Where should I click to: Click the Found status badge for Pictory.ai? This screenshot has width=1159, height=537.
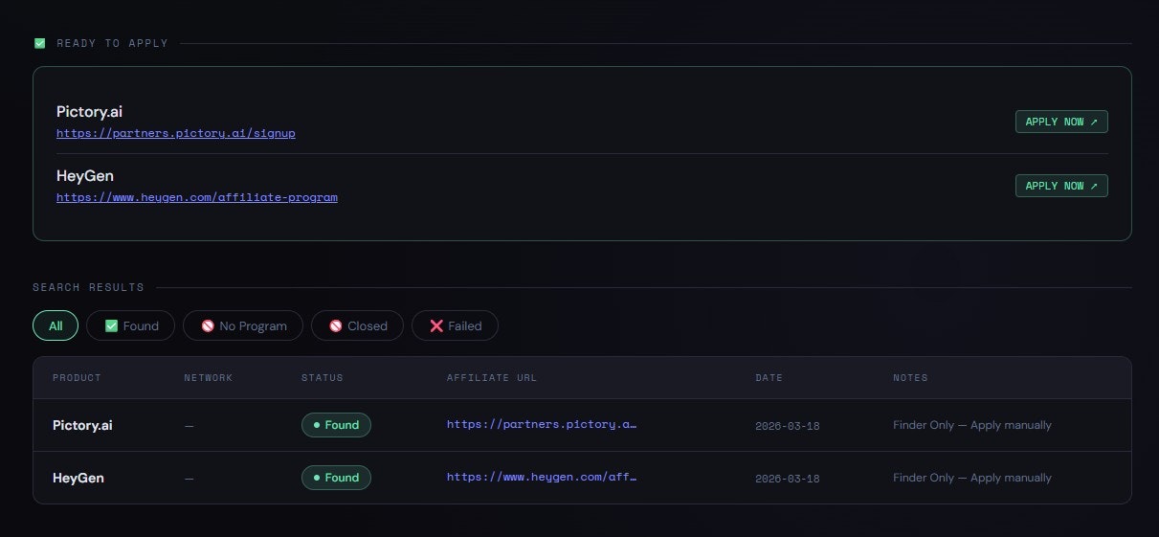[336, 425]
